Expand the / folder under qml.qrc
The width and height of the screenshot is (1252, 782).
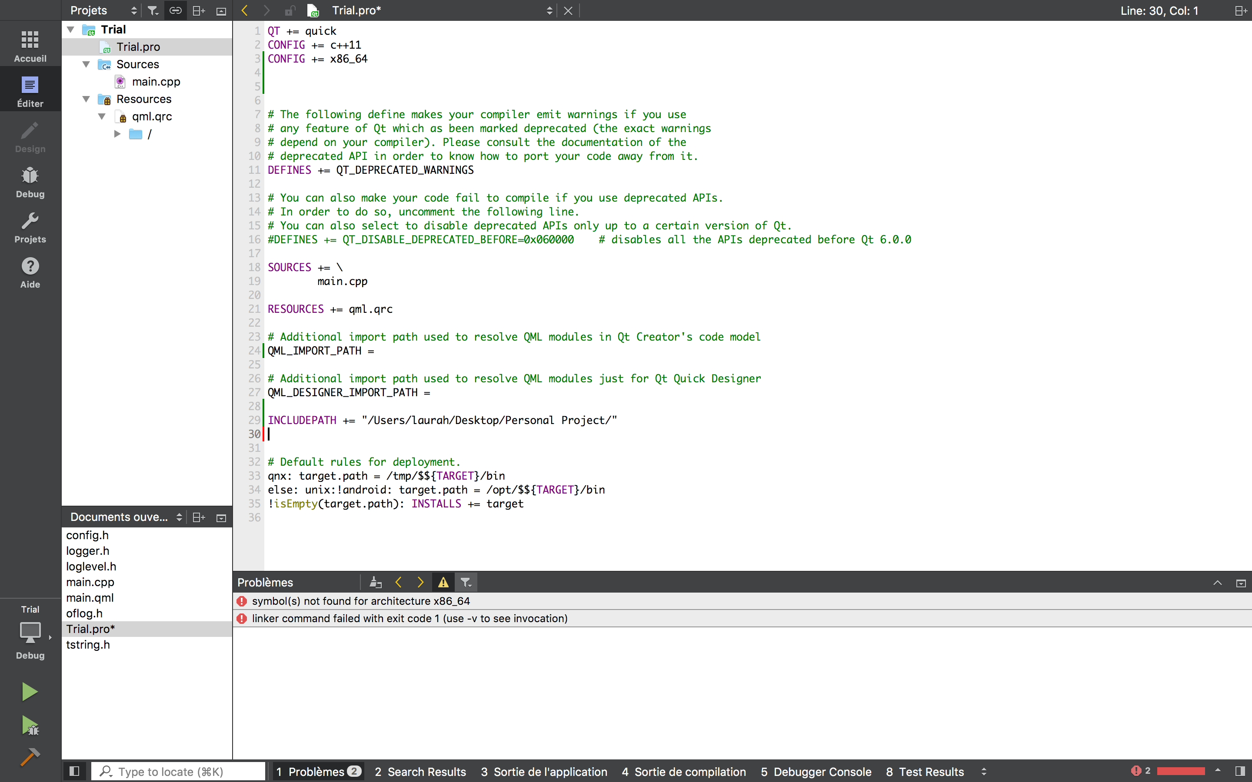(x=117, y=134)
